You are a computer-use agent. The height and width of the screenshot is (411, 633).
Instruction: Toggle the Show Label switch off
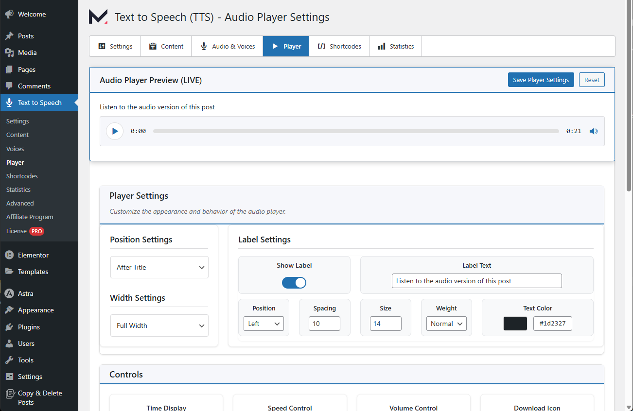click(294, 283)
